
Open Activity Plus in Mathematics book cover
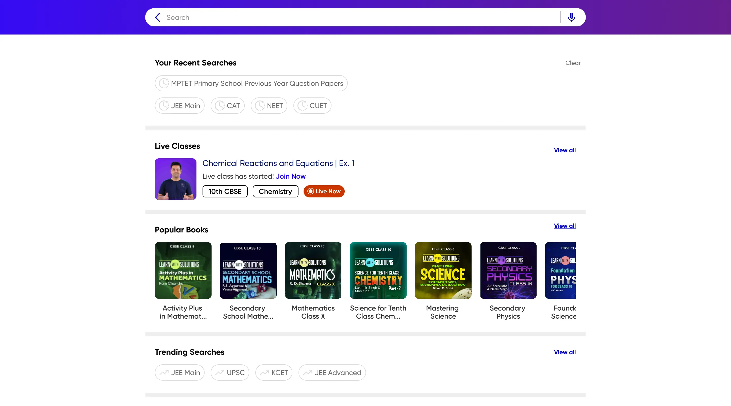click(183, 270)
